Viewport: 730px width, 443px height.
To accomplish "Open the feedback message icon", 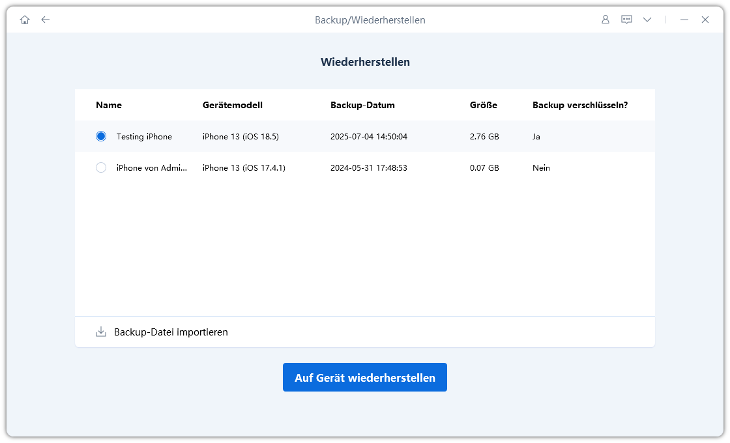I will tap(626, 20).
